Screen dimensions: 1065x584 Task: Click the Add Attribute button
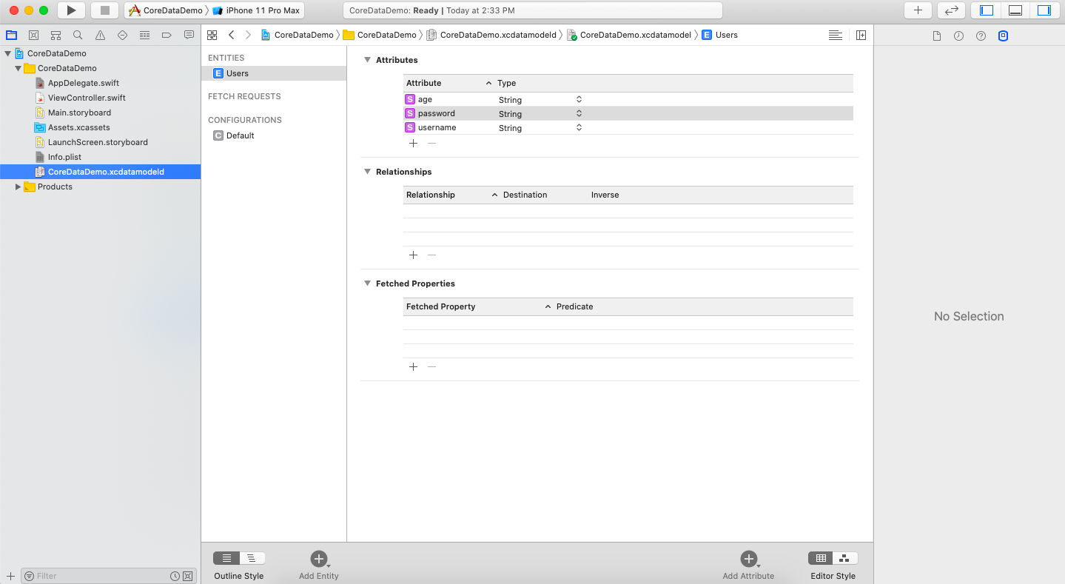click(748, 560)
